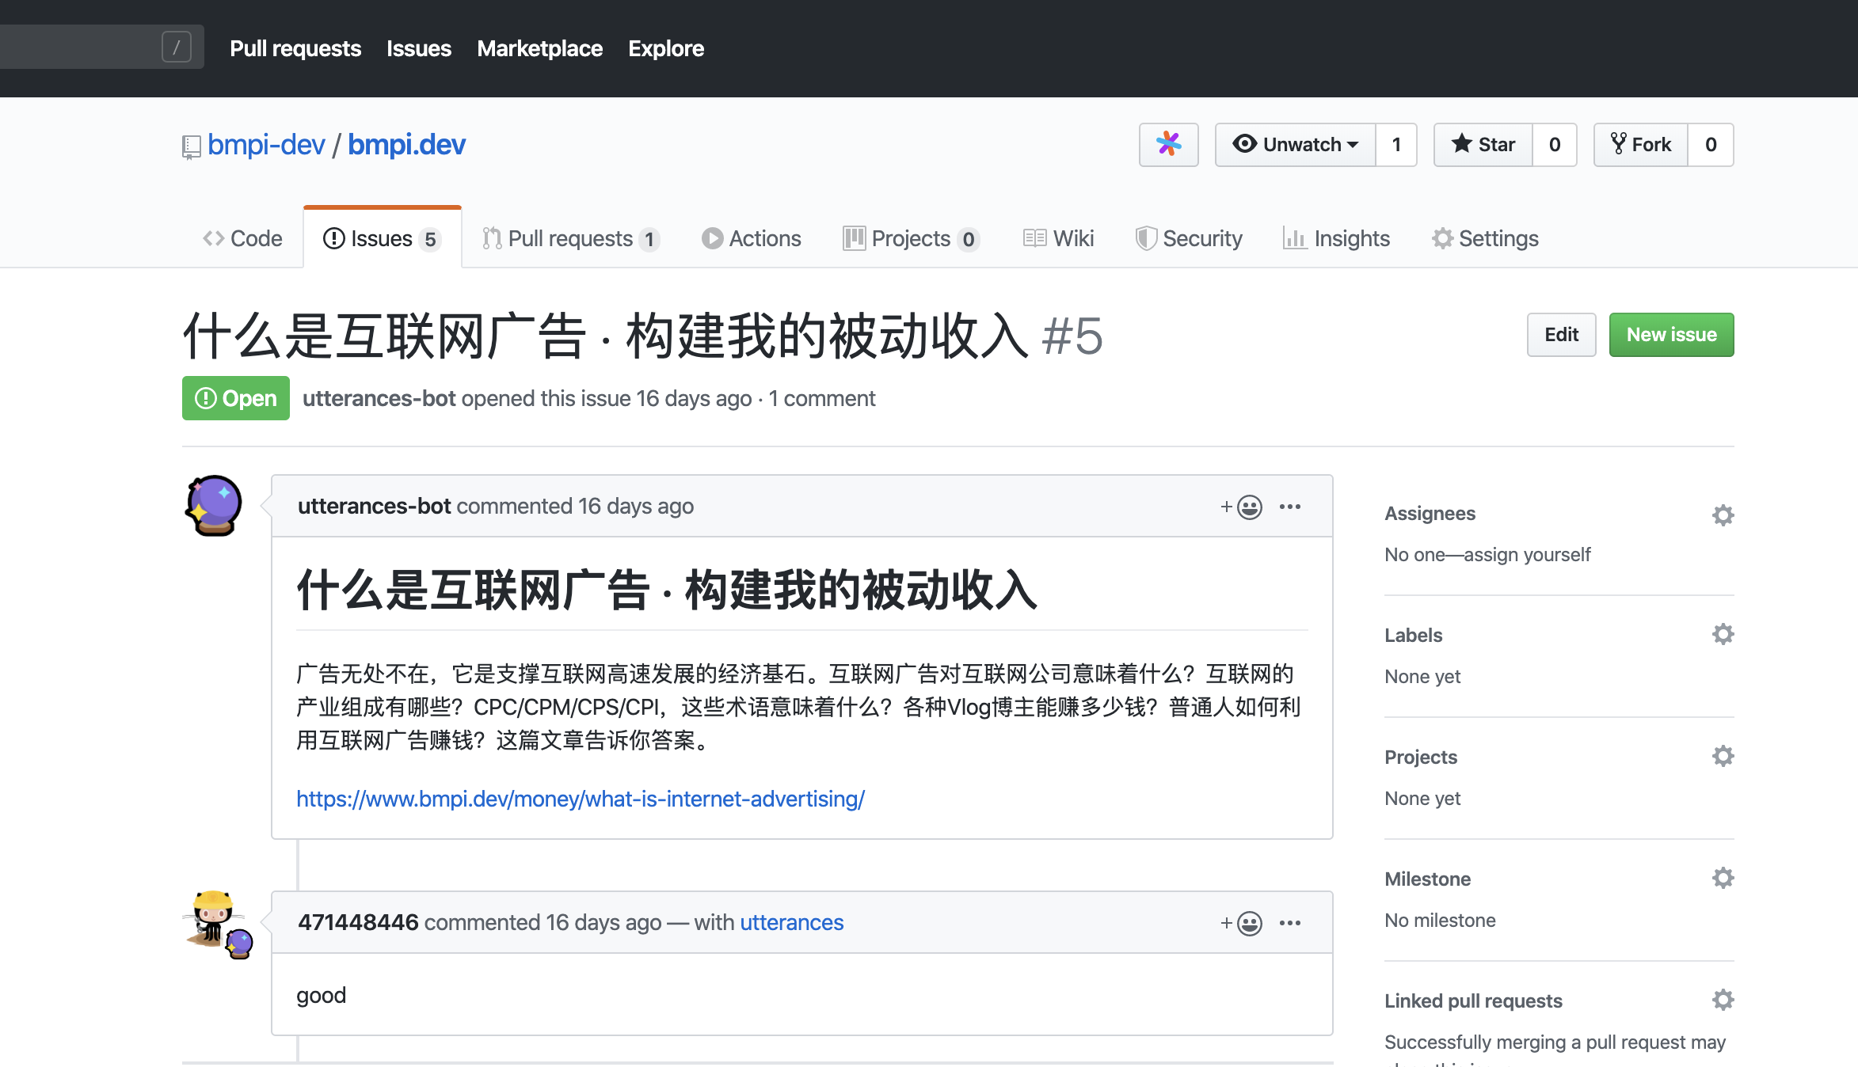Click the Projects sidebar gear icon
Viewport: 1858px width, 1067px height.
pyautogui.click(x=1723, y=756)
